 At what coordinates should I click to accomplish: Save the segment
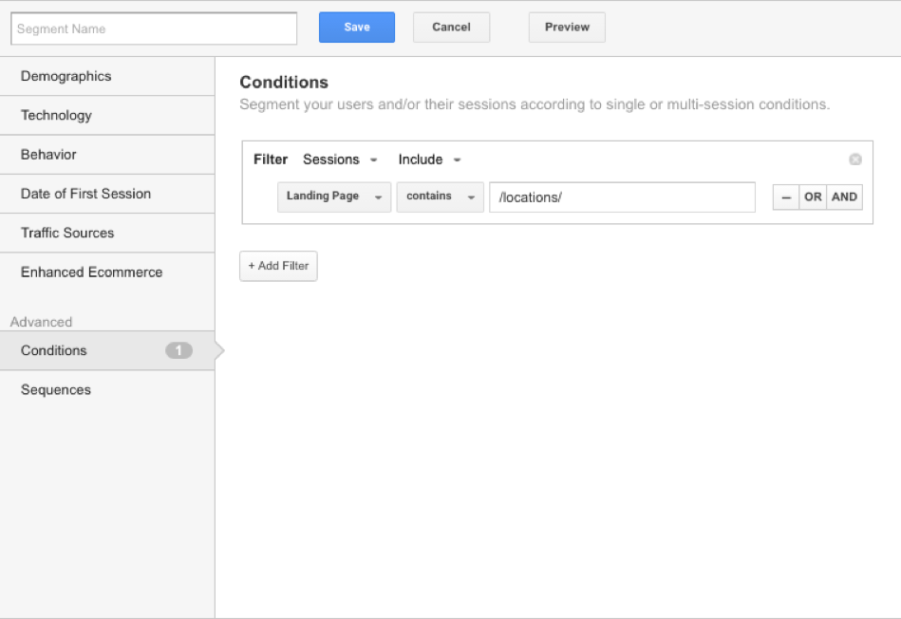coord(357,28)
